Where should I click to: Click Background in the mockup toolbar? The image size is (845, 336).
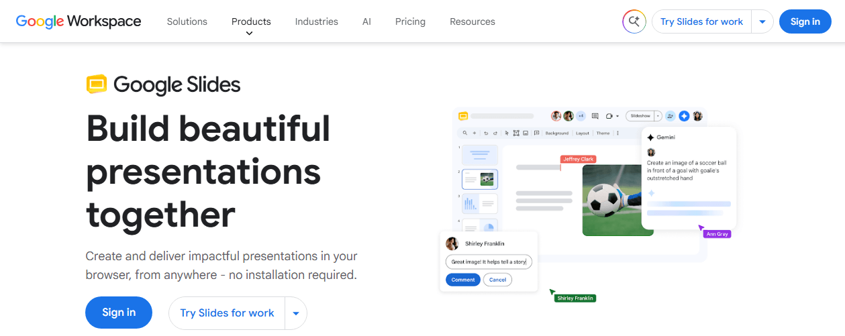coord(557,133)
